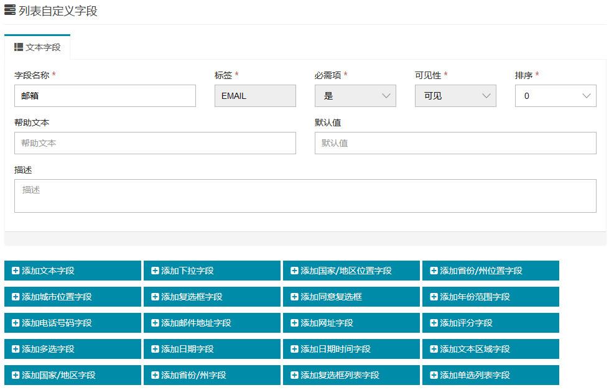Viewport: 609px width, 390px height.
Task: Click the 添加日期时间字段 button
Action: [x=351, y=349]
